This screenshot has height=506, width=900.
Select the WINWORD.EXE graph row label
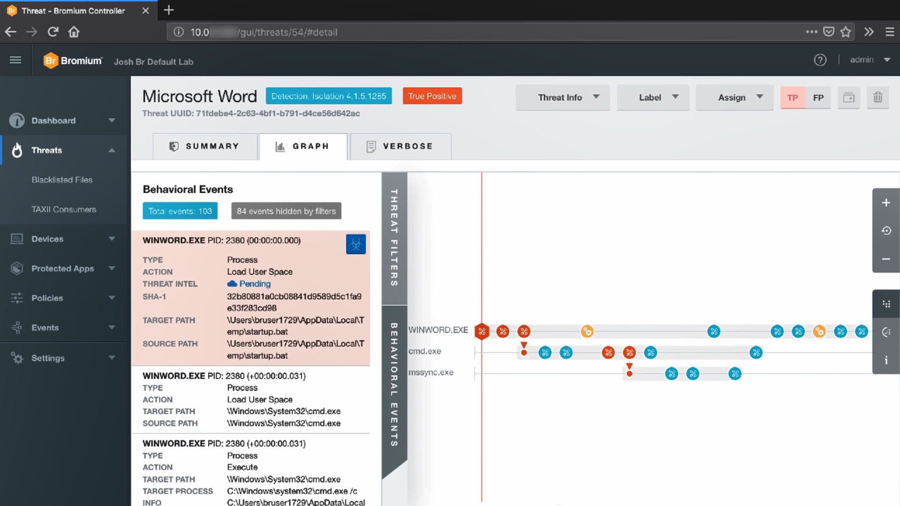click(x=438, y=330)
